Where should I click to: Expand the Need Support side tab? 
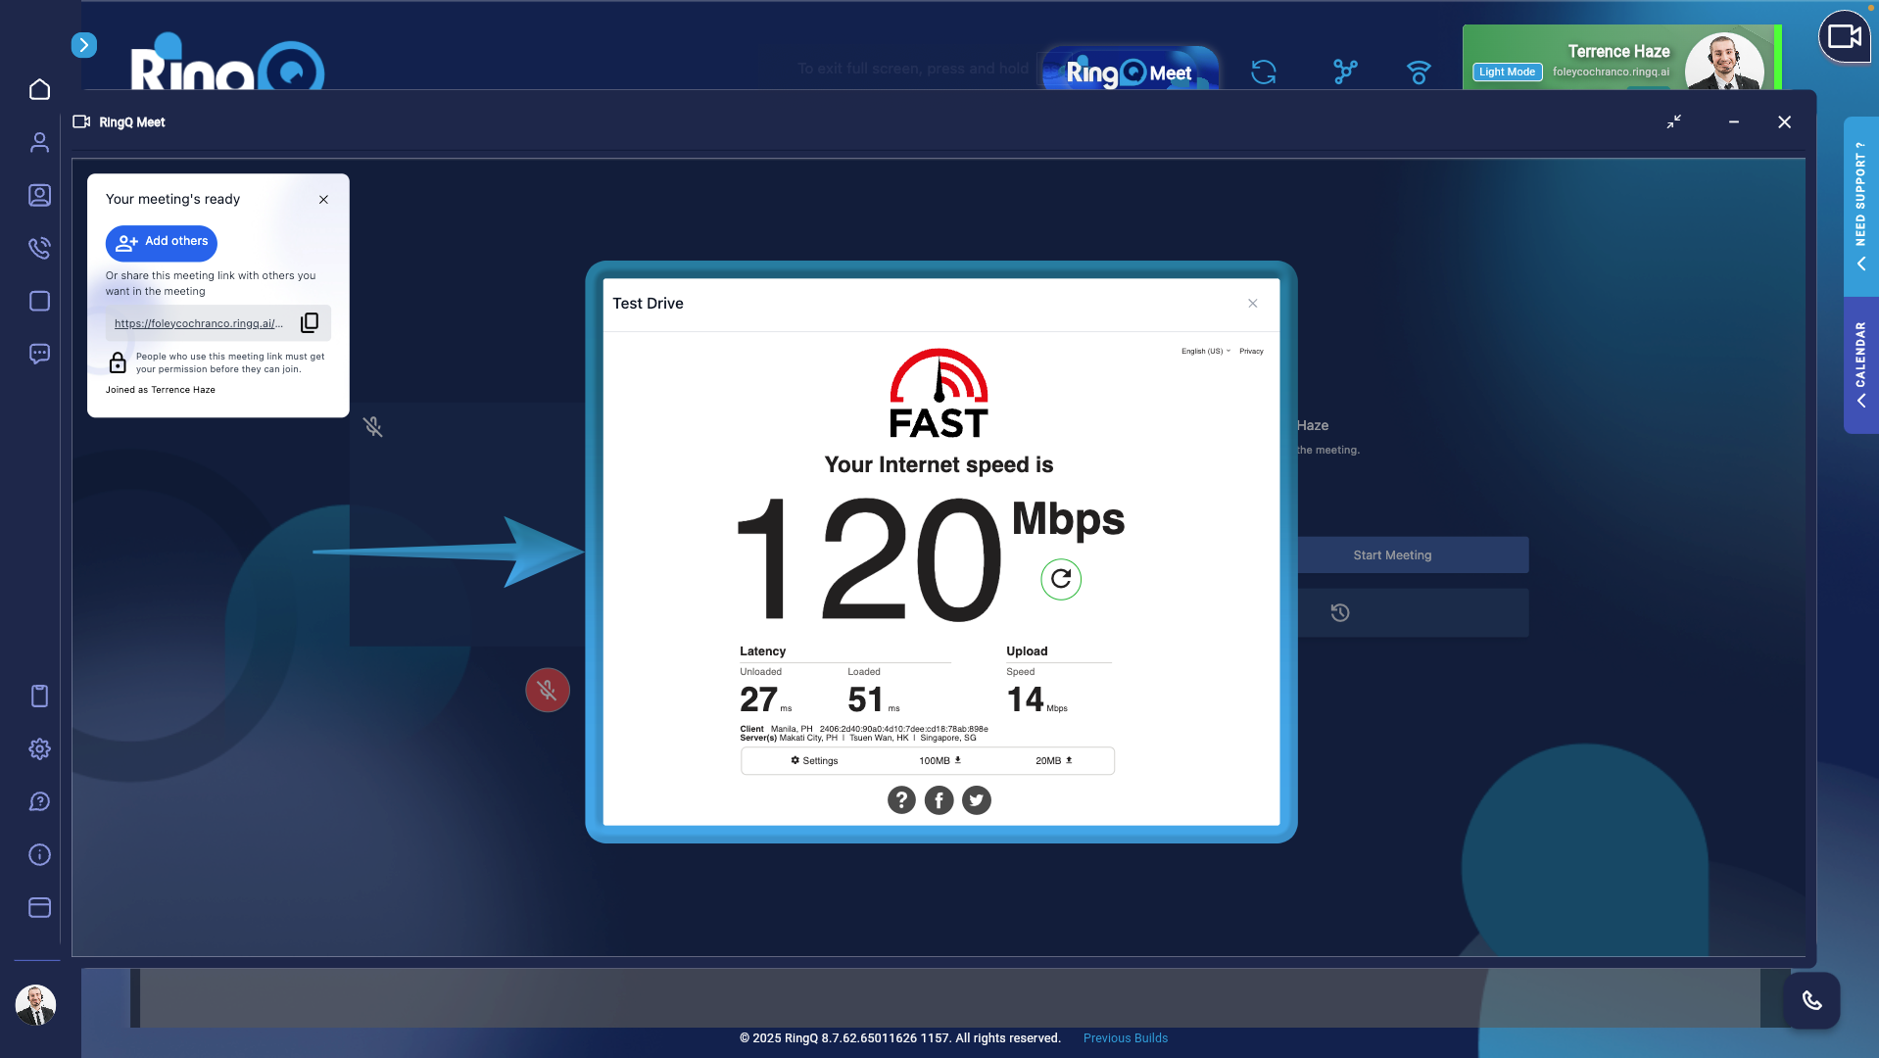pos(1860,207)
